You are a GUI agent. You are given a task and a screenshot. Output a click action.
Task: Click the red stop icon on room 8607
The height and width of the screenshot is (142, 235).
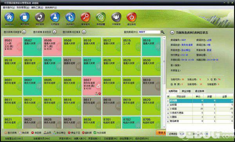(x=99, y=94)
